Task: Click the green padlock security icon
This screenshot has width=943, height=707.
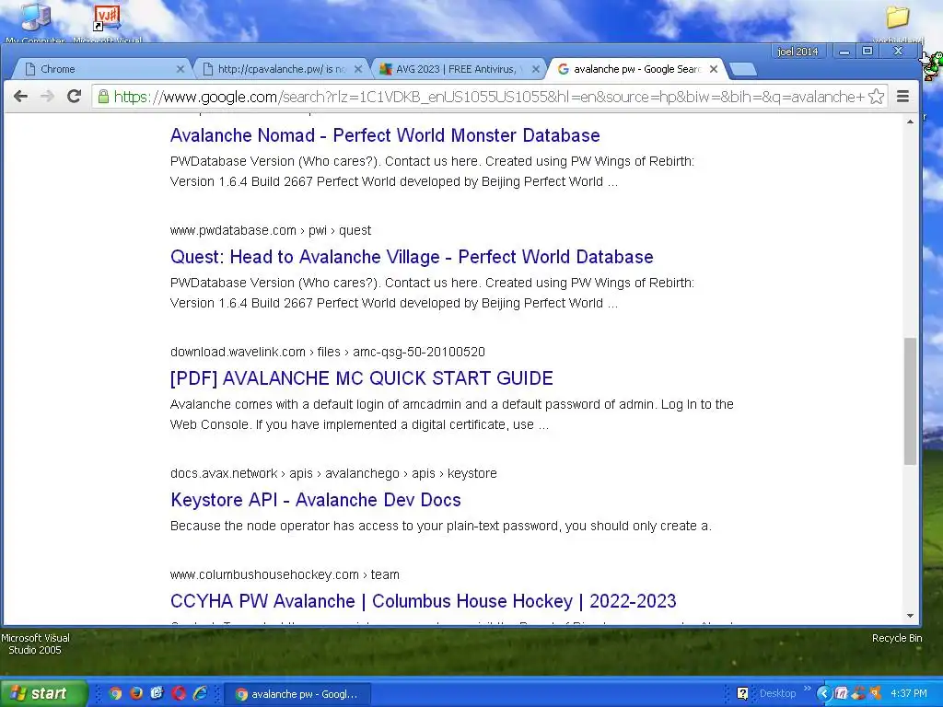Action: tap(103, 96)
